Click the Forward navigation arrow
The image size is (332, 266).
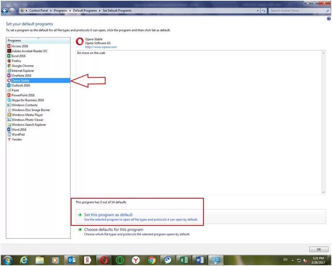(x=12, y=10)
